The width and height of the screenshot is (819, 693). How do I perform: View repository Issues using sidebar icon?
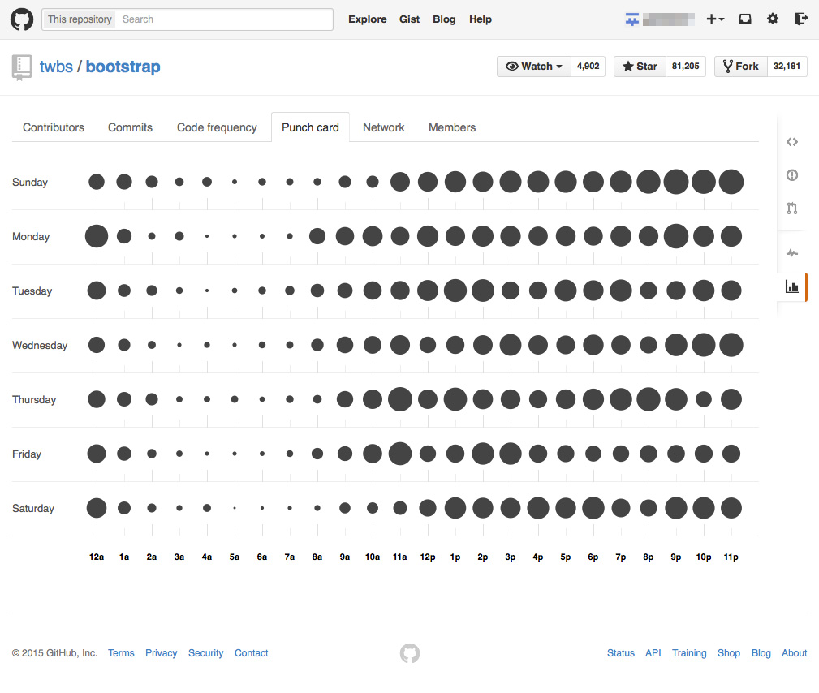click(x=791, y=174)
